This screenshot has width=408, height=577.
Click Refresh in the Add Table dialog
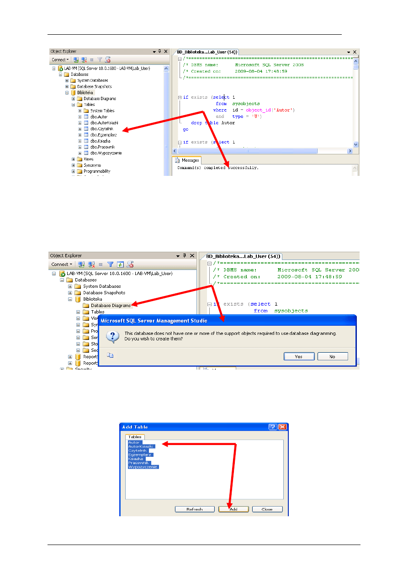(x=194, y=509)
